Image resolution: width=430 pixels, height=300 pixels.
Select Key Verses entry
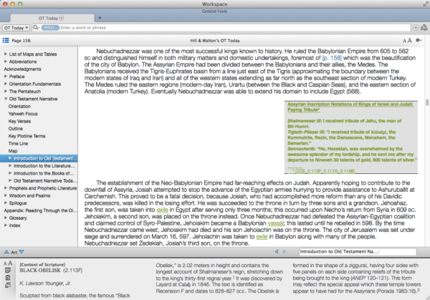point(19,121)
